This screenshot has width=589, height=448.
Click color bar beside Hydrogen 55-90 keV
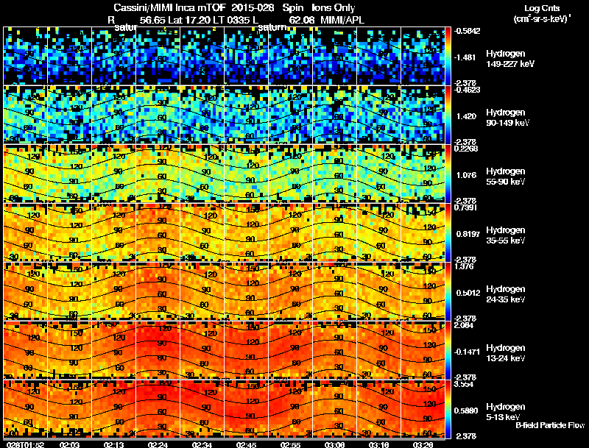pos(448,174)
